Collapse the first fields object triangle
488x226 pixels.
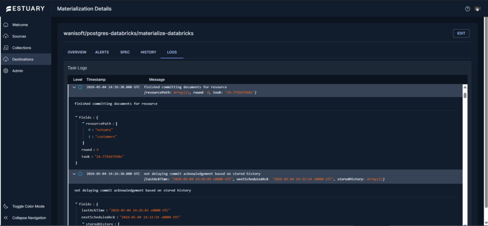click(x=76, y=117)
